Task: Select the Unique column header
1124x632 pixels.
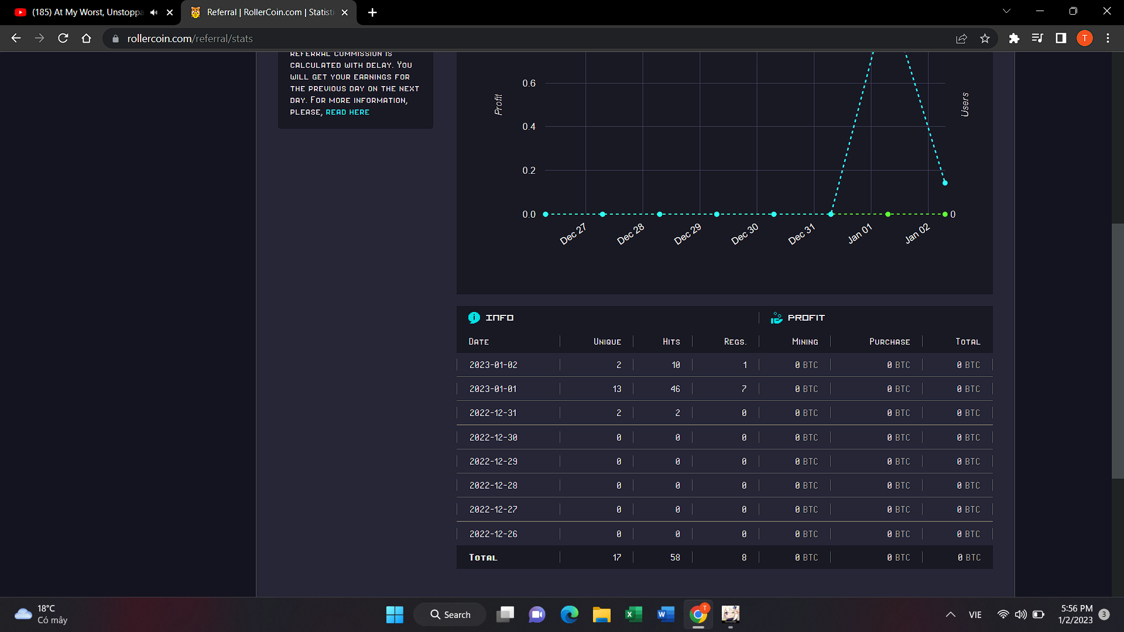Action: click(607, 342)
